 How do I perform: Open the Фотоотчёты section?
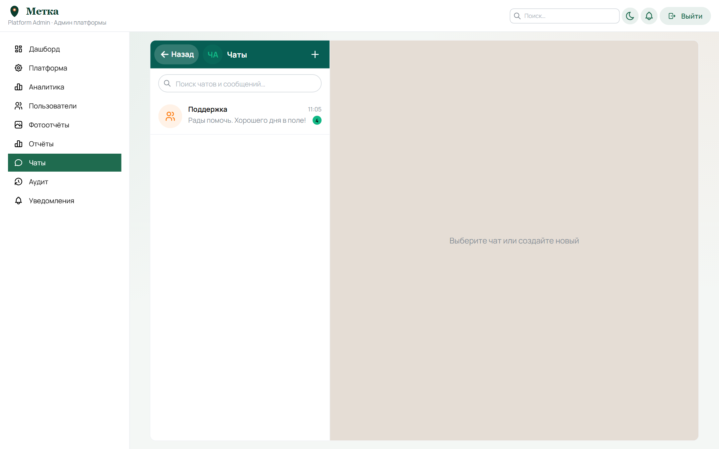pos(65,125)
